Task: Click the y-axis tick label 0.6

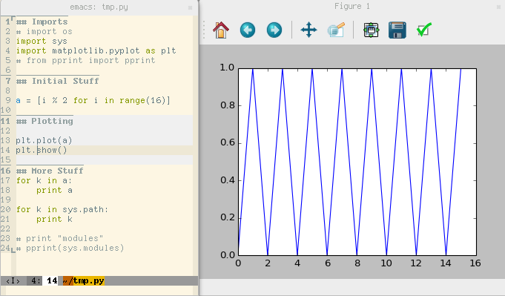Action: (x=228, y=142)
